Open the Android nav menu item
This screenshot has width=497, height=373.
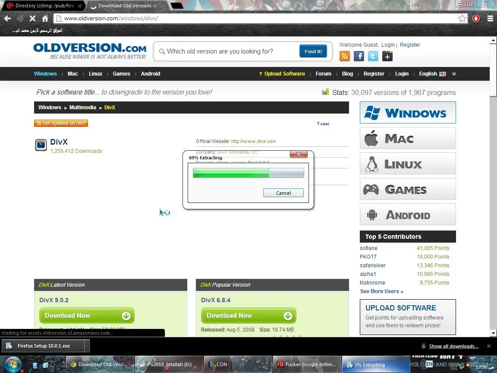[x=150, y=73]
